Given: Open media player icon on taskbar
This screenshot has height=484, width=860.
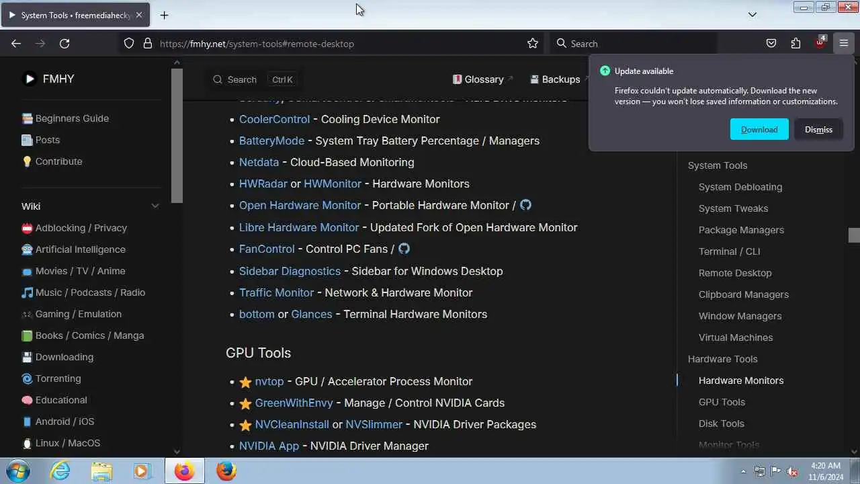Looking at the screenshot, I should click(142, 471).
